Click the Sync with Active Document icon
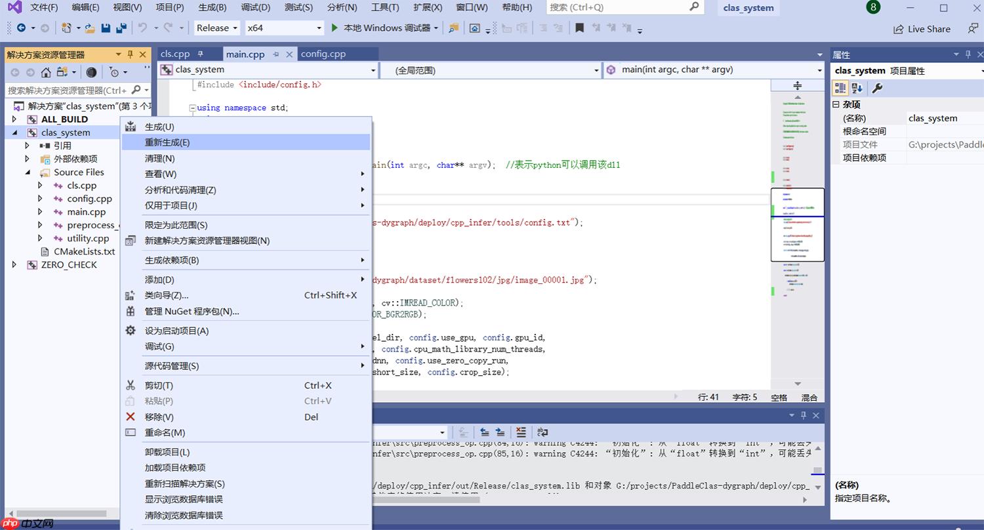 (x=61, y=72)
